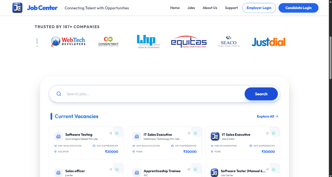This screenshot has height=177, width=332.
Task: Open Software Tester (Manual &... job title
Action: [x=243, y=171]
